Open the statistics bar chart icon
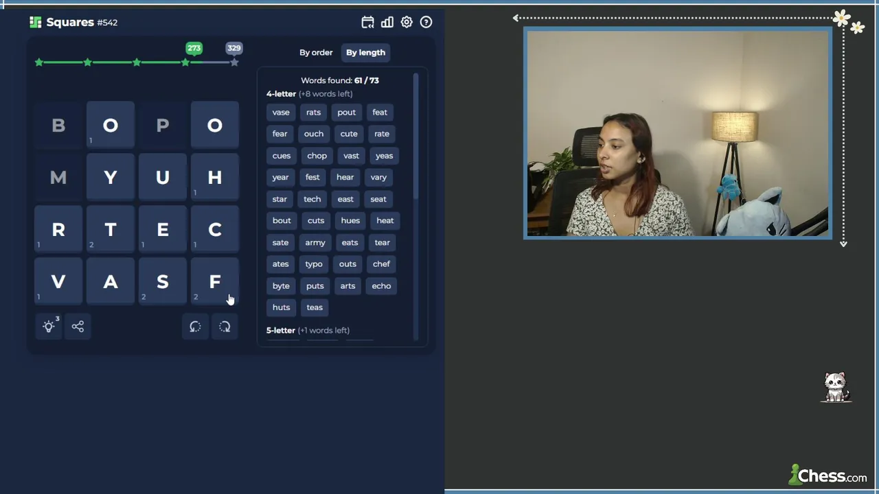Image resolution: width=879 pixels, height=494 pixels. [x=387, y=22]
